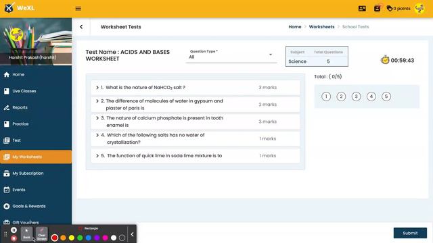This screenshot has width=433, height=243.
Task: Select the red pen color
Action: pyautogui.click(x=55, y=238)
